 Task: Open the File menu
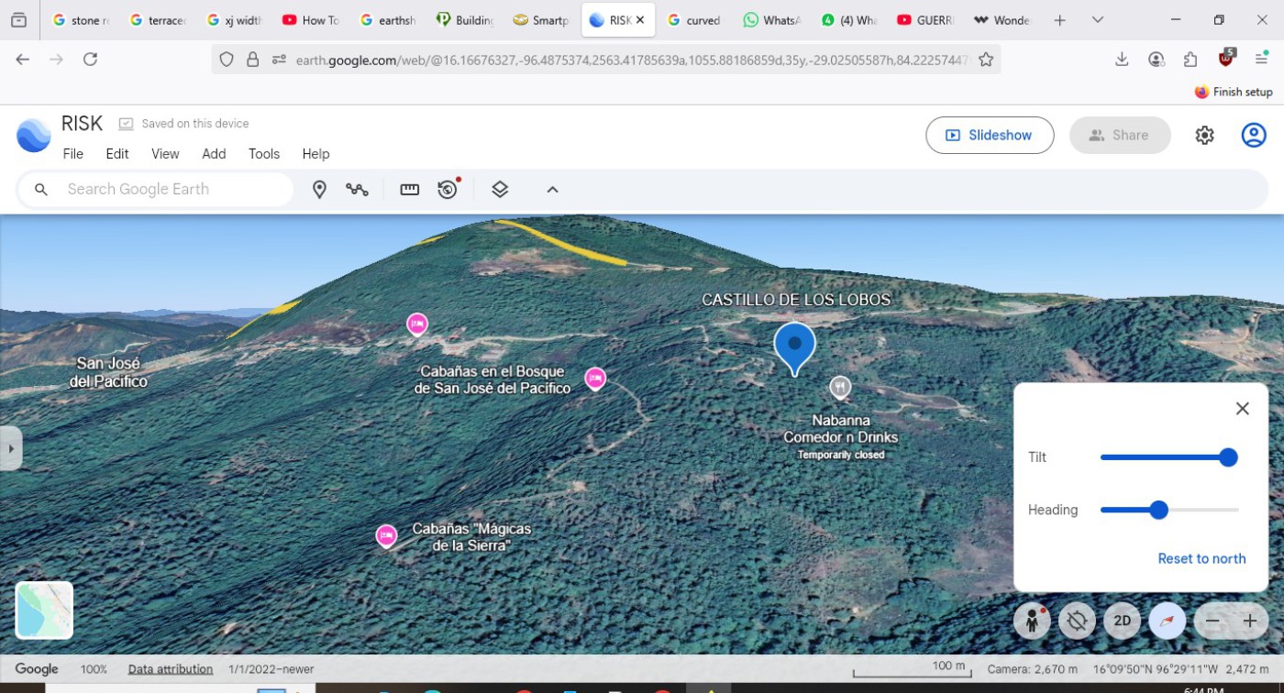tap(72, 154)
